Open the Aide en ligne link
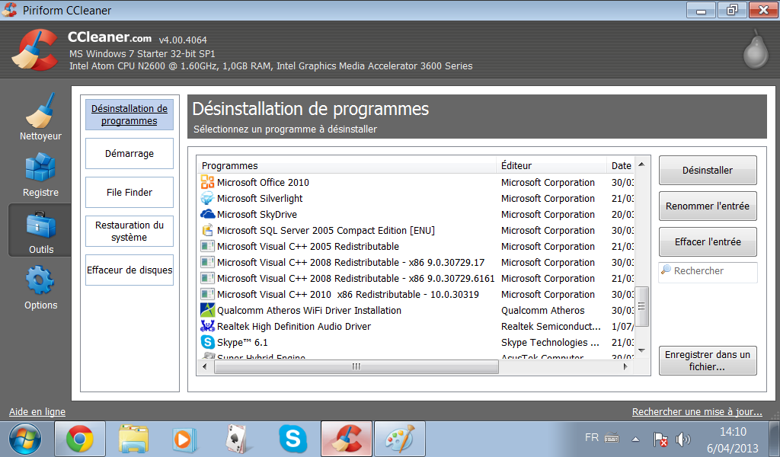The image size is (780, 457). pos(37,412)
